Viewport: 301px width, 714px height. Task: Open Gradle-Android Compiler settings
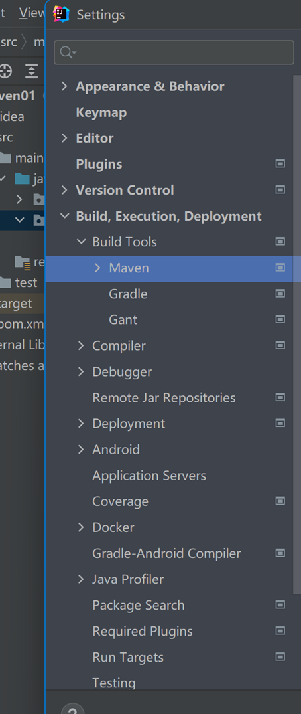(167, 553)
